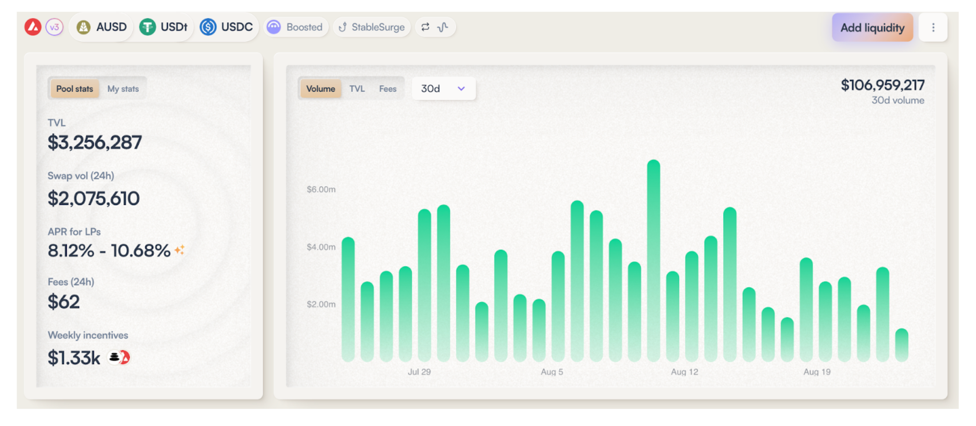Show the Volume chart
This screenshot has width=976, height=426.
point(321,89)
